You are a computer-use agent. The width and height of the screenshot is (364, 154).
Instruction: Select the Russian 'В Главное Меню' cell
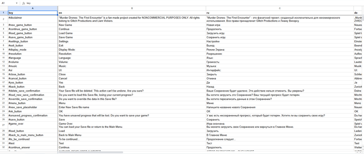pyautogui.click(x=279, y=135)
